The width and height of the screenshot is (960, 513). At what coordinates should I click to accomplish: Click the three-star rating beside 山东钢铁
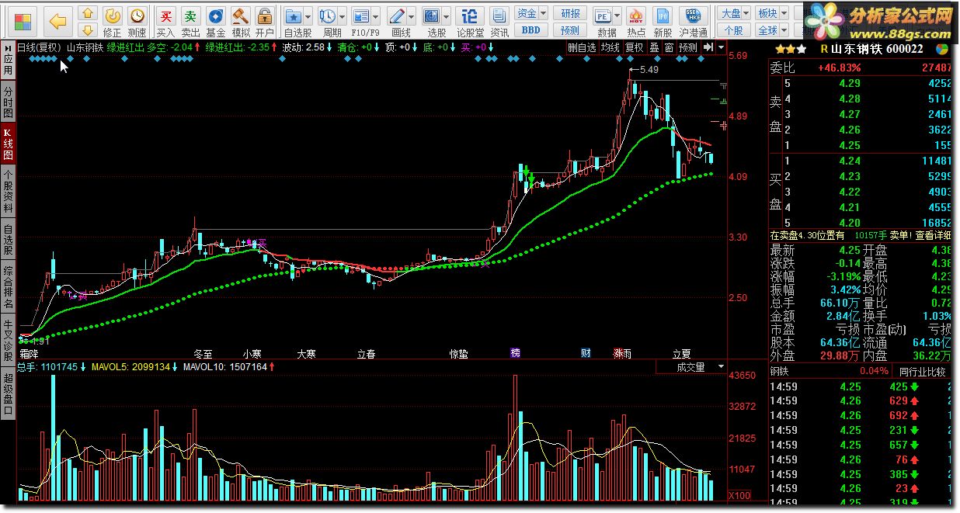[x=791, y=48]
